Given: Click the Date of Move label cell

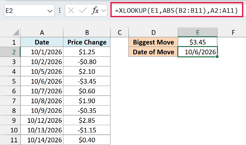Looking at the screenshot, I should coord(153,52).
